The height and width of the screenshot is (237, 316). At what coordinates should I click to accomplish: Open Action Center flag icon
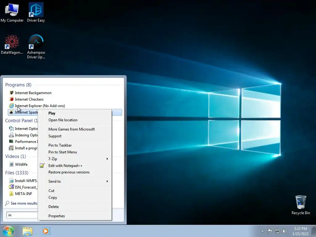(270, 231)
